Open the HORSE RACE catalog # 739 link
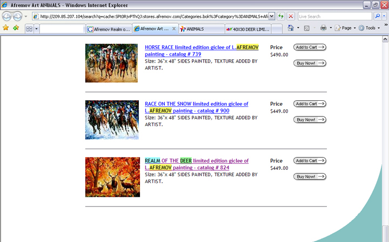This screenshot has height=242, width=389. (202, 51)
